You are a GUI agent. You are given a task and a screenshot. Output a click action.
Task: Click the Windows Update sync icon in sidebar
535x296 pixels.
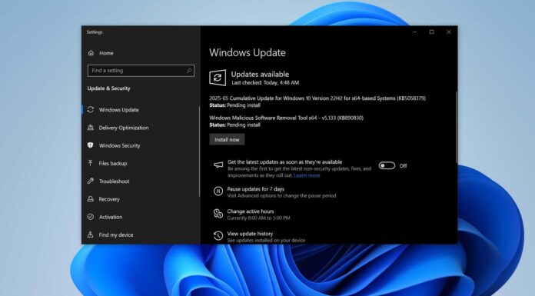(x=91, y=110)
